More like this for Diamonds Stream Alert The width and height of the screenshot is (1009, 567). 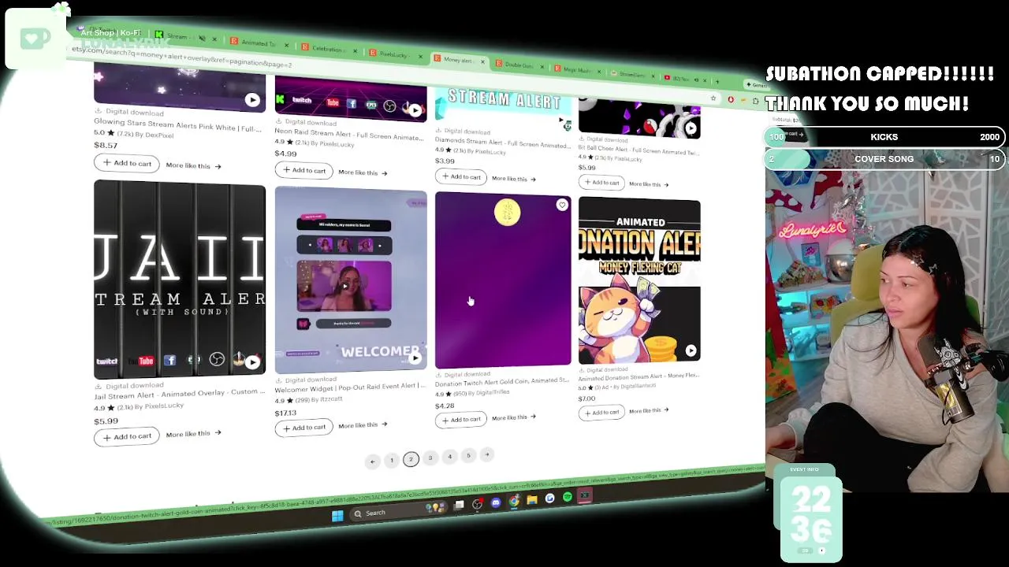click(513, 179)
